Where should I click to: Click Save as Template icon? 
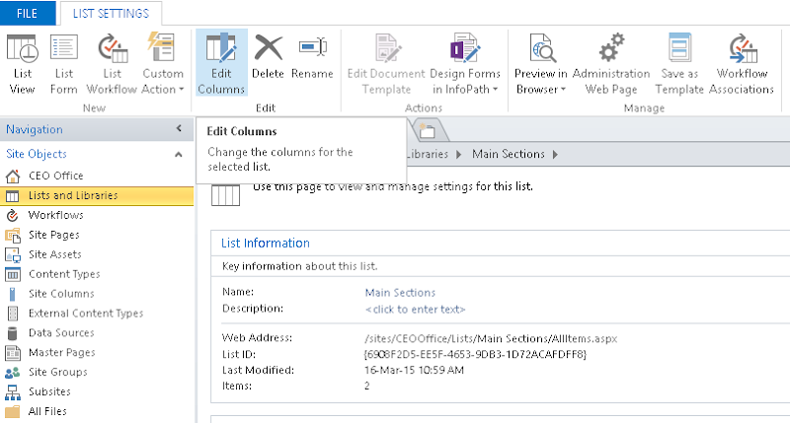pos(677,48)
